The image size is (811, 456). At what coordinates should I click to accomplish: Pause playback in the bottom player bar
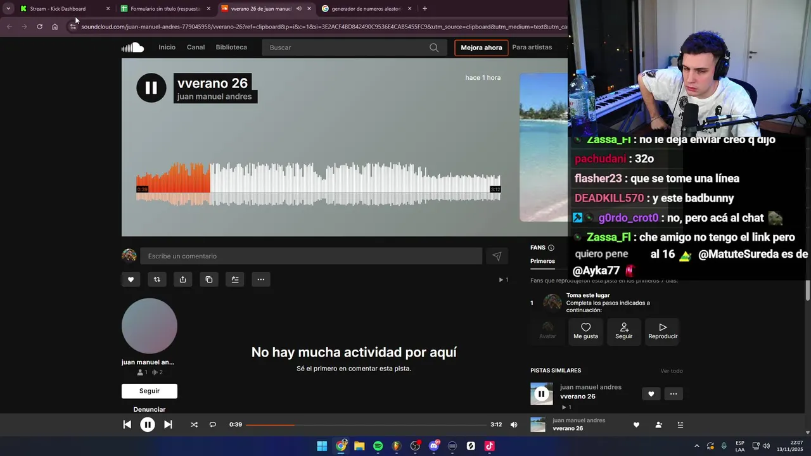tap(147, 425)
